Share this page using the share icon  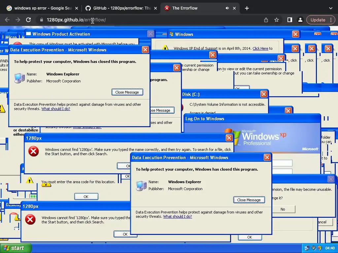(x=266, y=20)
